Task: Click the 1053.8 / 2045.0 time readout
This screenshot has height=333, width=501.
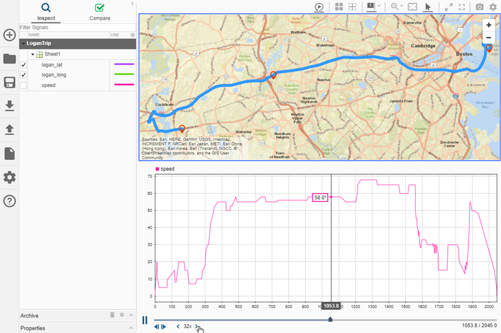Action: click(479, 326)
